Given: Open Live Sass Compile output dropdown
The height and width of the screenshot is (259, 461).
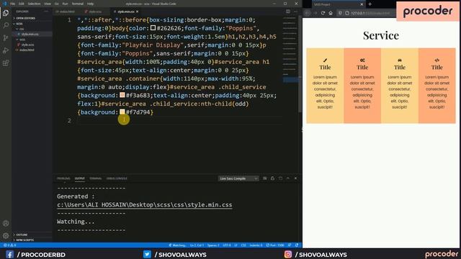Looking at the screenshot, I should (238, 178).
